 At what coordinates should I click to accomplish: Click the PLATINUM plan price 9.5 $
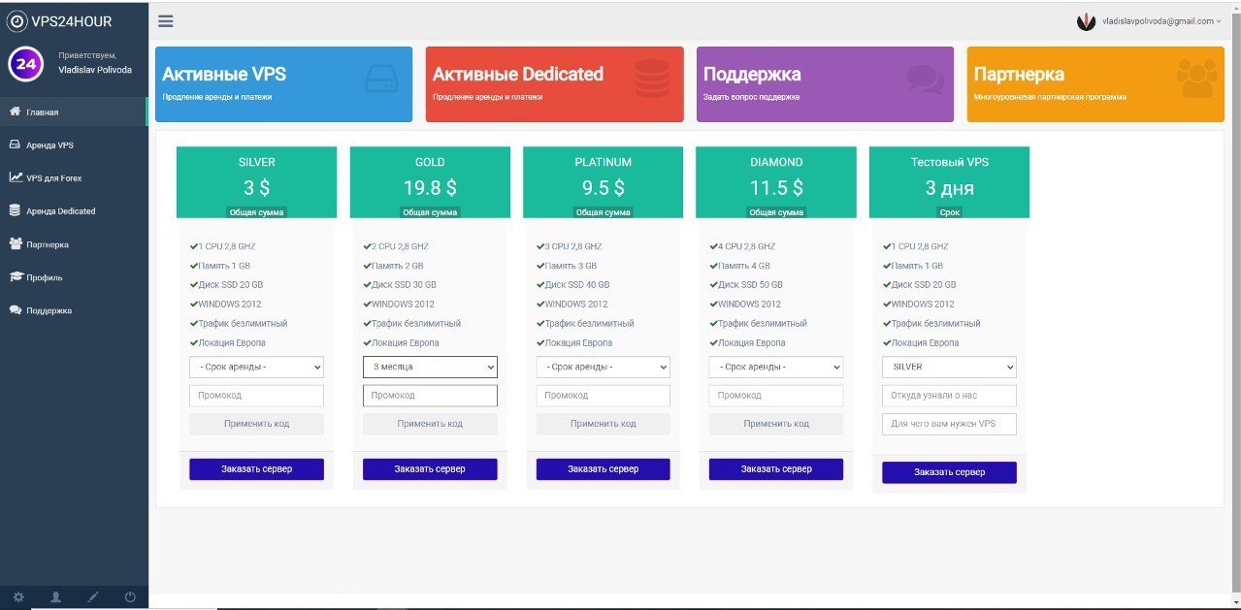603,188
